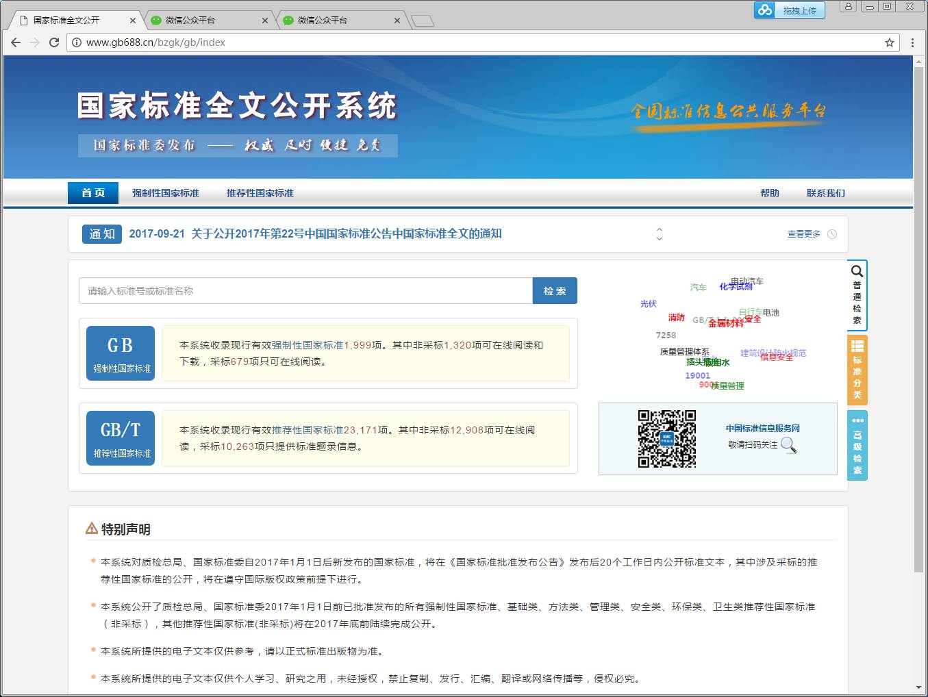Click the 1,999 count in GB description

358,345
